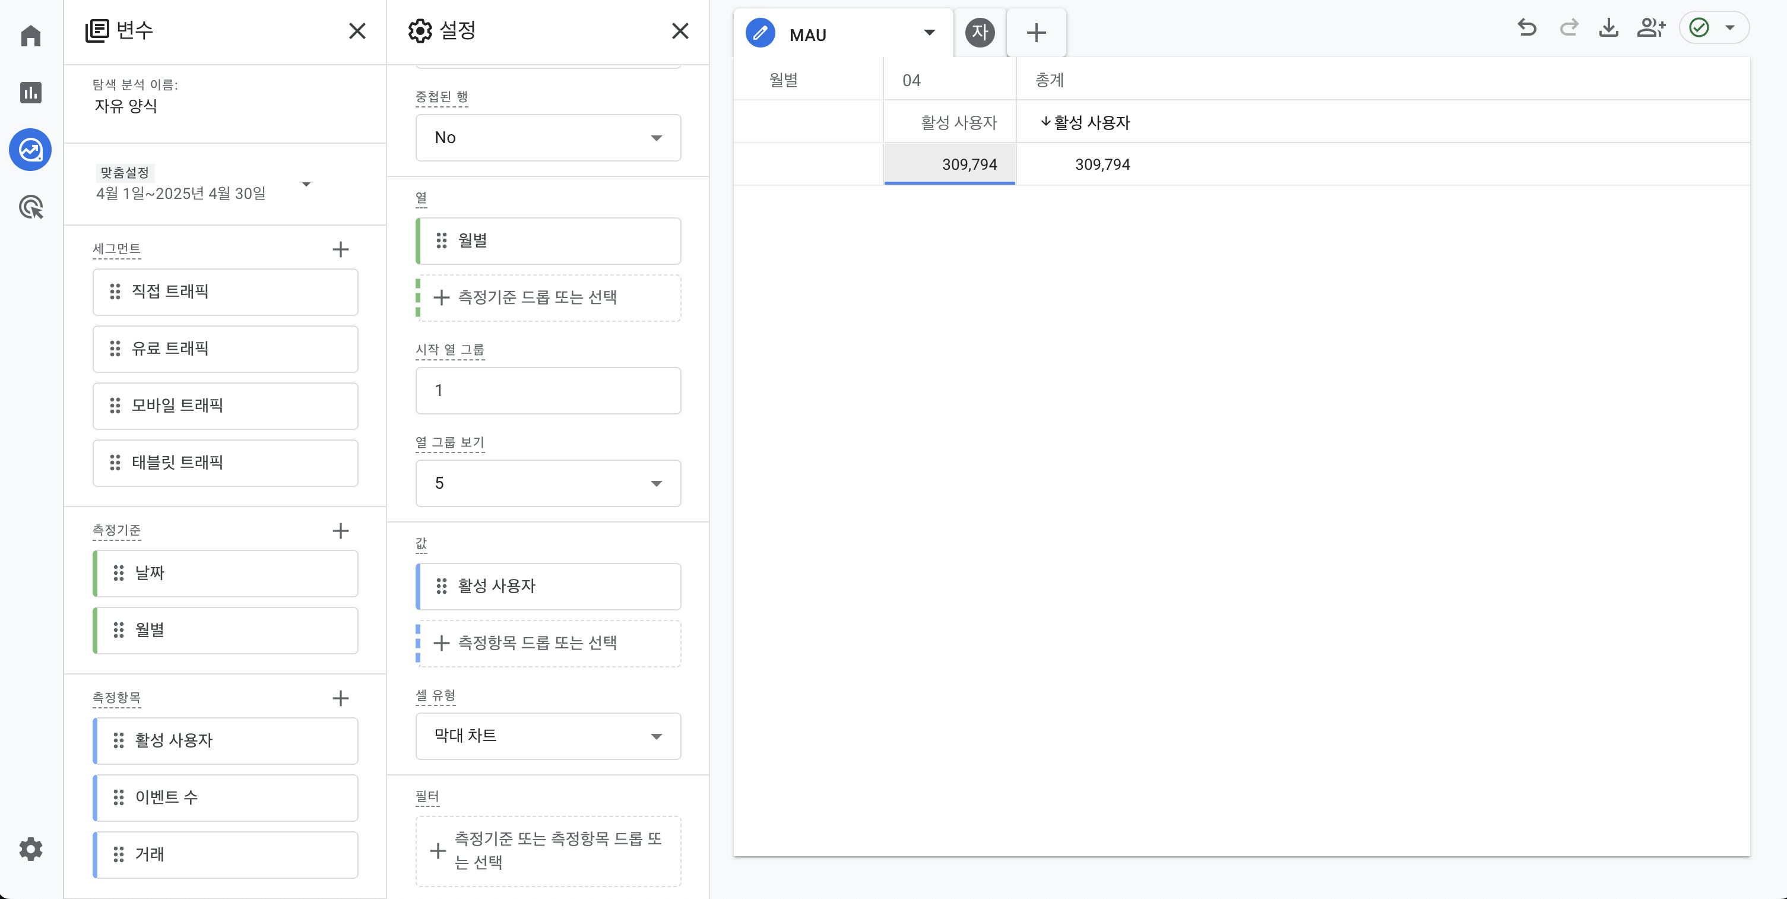Open the 열 그룹 보기 dropdown
Image resolution: width=1787 pixels, height=899 pixels.
(x=548, y=483)
